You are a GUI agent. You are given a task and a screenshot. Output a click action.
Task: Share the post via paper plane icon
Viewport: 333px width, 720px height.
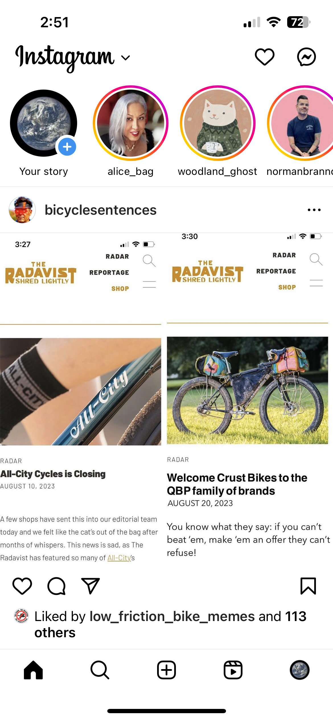click(91, 586)
